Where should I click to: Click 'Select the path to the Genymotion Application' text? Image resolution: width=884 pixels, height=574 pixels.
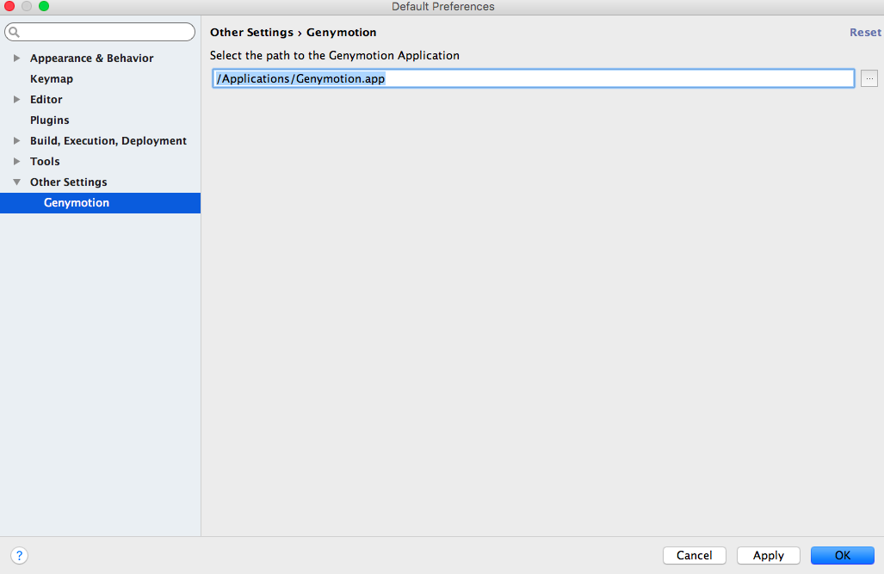[x=335, y=55]
